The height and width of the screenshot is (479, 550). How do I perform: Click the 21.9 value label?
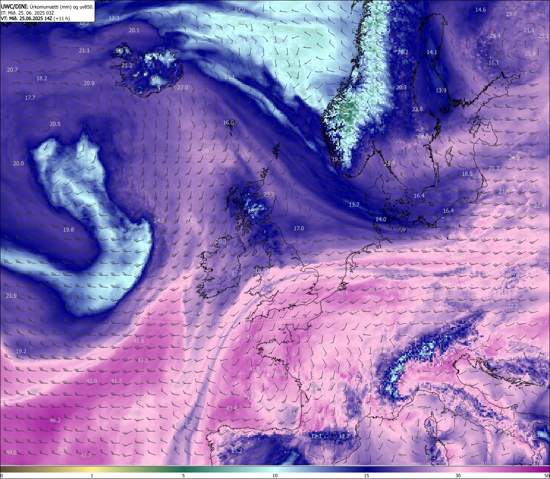(11, 296)
